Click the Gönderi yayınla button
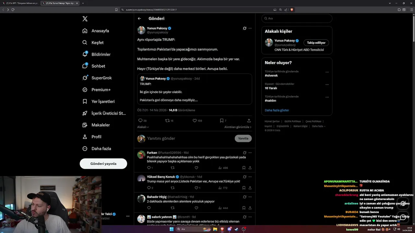The image size is (415, 233). [103, 164]
